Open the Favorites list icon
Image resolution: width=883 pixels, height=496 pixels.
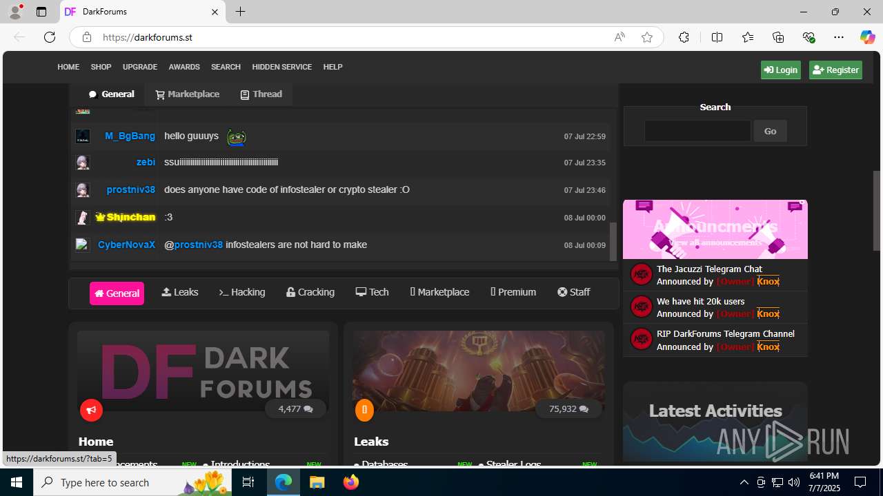(x=748, y=37)
